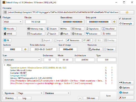Click the S link on Compiler row
The height and width of the screenshot is (102, 136).
[106, 73]
